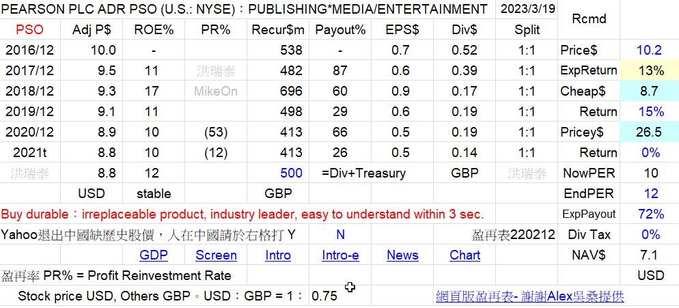Viewport: 679px width, 308px height.
Task: Open the GDP link
Action: 153,255
